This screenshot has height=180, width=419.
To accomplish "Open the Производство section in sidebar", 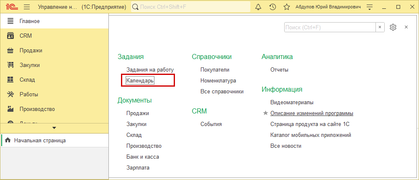I will (54, 109).
